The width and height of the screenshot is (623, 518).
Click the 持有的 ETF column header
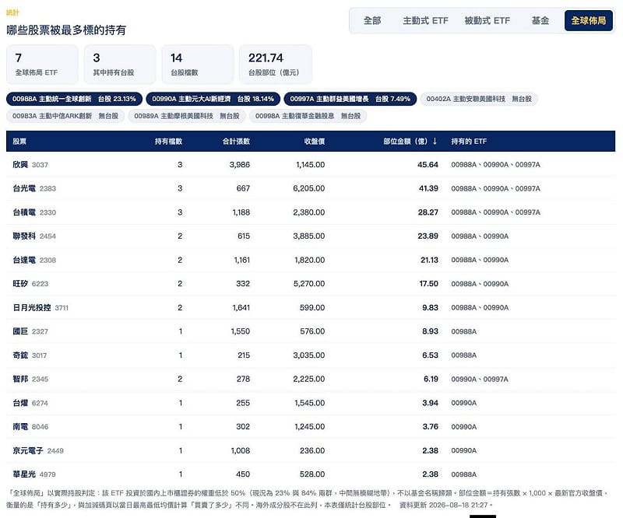pos(469,142)
